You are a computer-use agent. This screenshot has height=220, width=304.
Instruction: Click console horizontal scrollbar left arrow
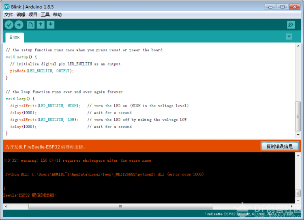point(6,207)
